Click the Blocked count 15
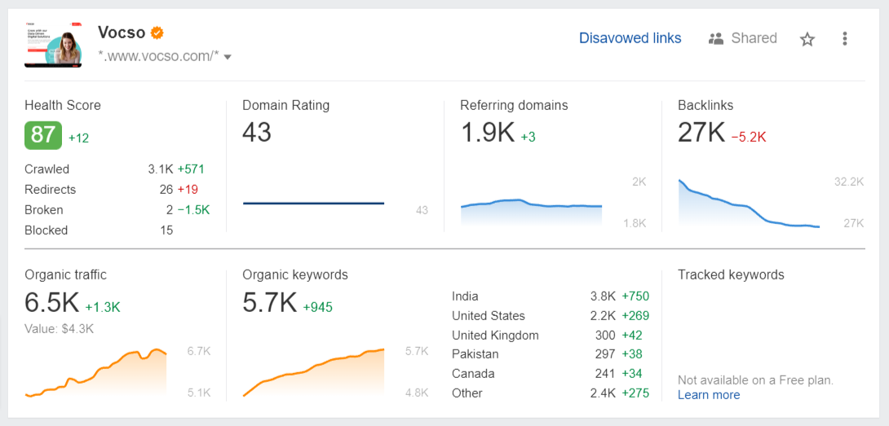 click(166, 230)
